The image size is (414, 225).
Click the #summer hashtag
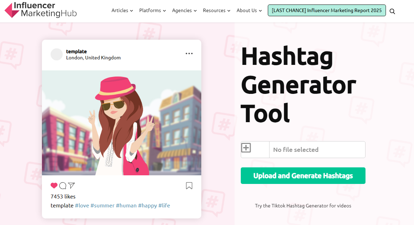click(x=103, y=206)
